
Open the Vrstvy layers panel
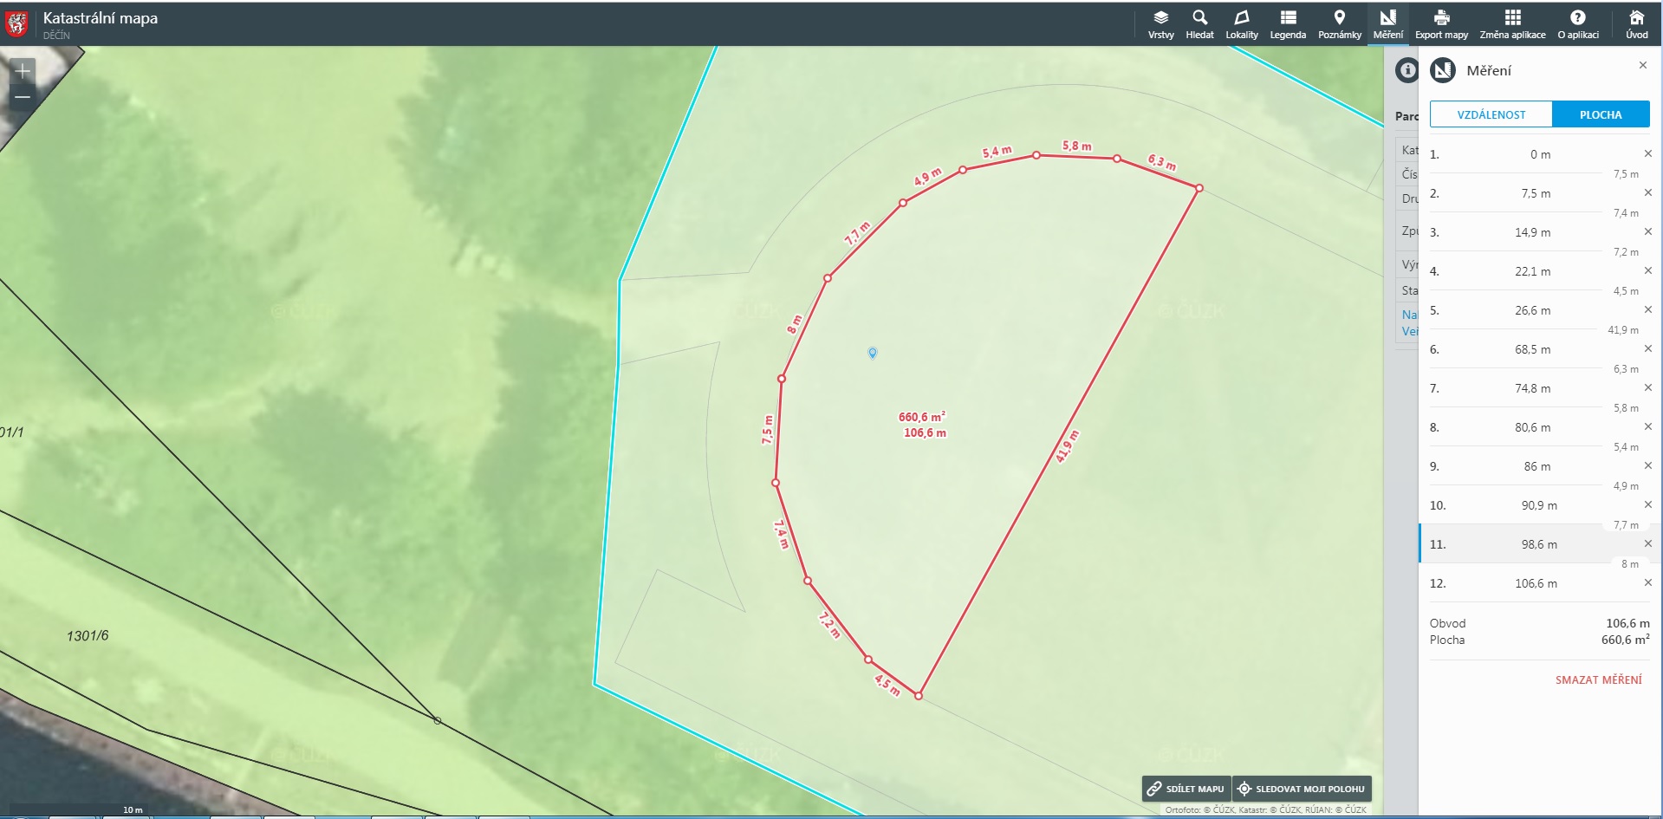pos(1160,24)
